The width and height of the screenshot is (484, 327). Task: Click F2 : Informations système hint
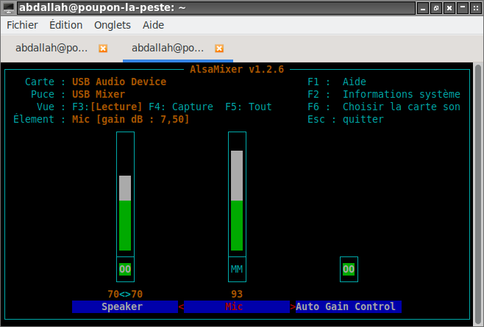384,94
